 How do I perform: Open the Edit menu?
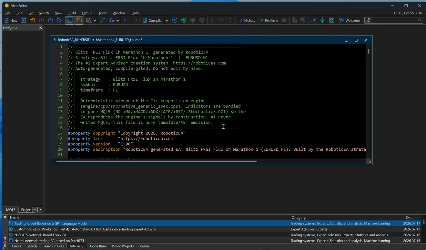[x=19, y=13]
